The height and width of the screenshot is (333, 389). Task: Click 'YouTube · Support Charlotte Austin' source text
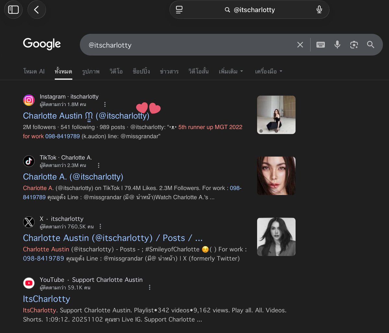tap(91, 280)
